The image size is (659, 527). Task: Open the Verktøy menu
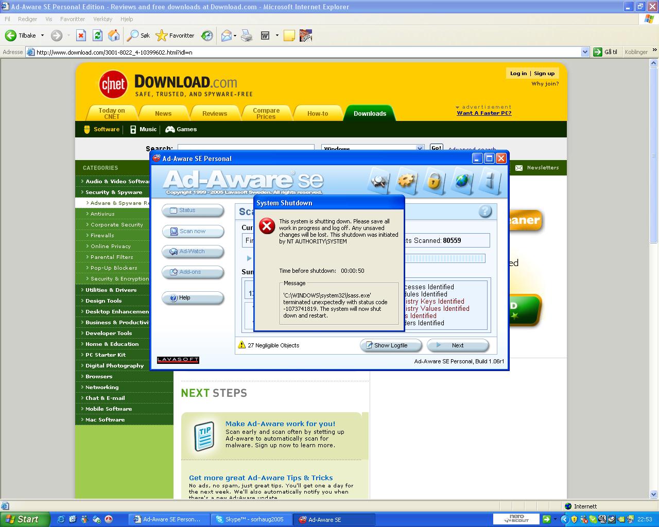(x=103, y=19)
